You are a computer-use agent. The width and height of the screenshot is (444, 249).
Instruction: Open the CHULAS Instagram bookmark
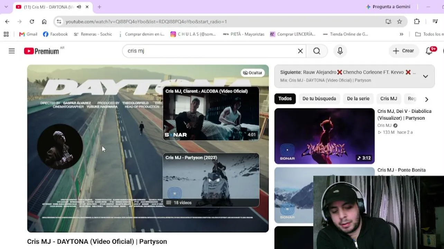[193, 34]
